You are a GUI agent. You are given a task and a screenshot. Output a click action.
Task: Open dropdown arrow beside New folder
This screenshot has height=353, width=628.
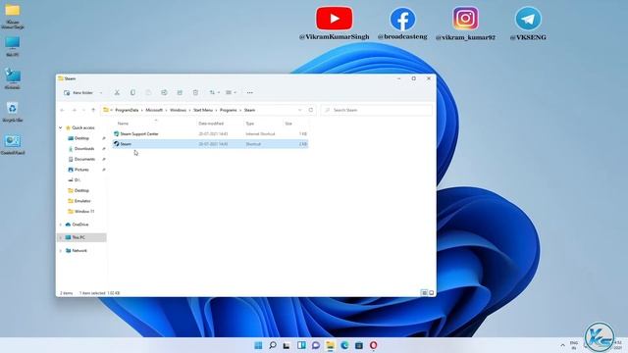point(101,92)
